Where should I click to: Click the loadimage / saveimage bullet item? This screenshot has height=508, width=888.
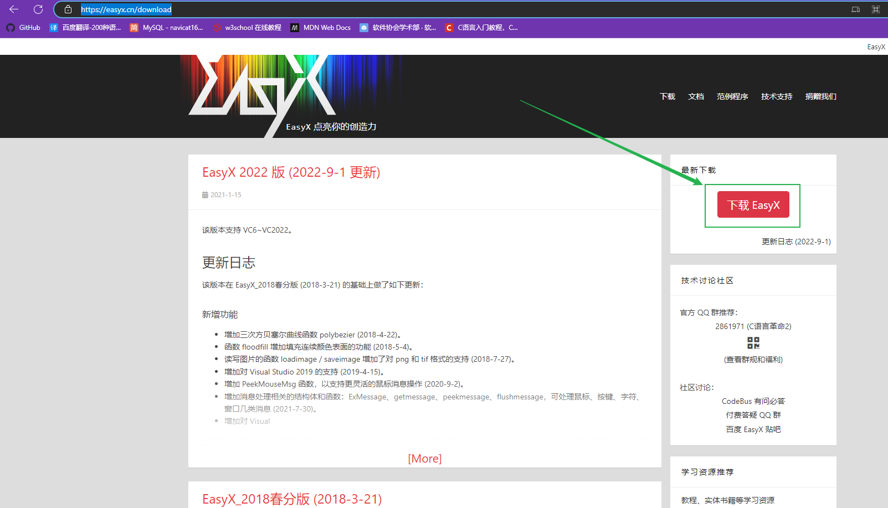[x=371, y=359]
